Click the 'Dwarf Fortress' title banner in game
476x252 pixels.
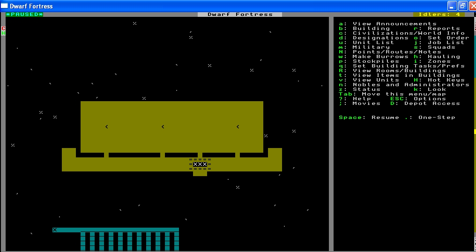tap(240, 14)
